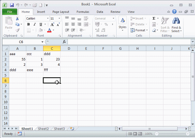
Task: Click the Cut scissors icon
Action: (17, 18)
